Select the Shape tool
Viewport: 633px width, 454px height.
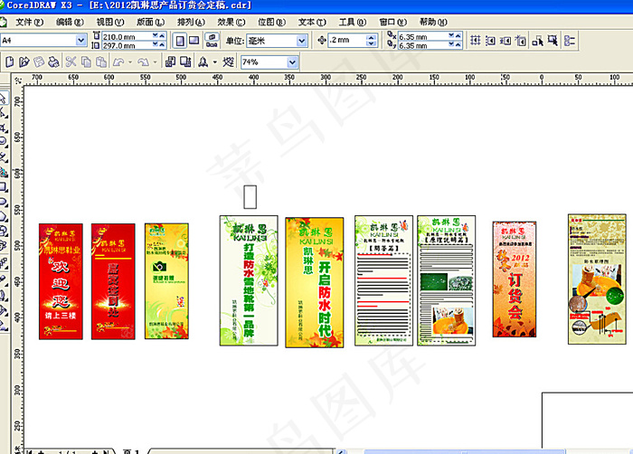click(4, 113)
